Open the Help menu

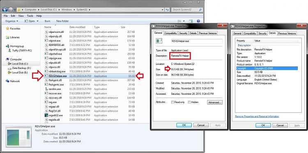coord(39,16)
